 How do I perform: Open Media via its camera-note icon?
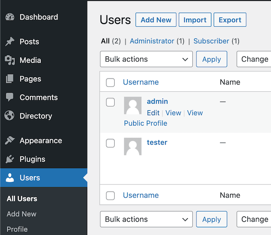(9, 60)
